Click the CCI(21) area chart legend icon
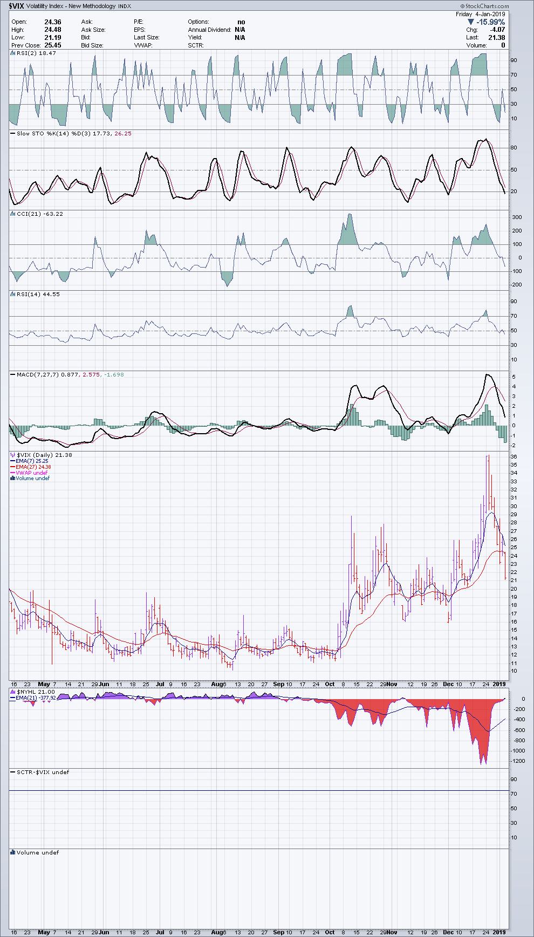Screen dimensions: 534x937 [x=13, y=214]
